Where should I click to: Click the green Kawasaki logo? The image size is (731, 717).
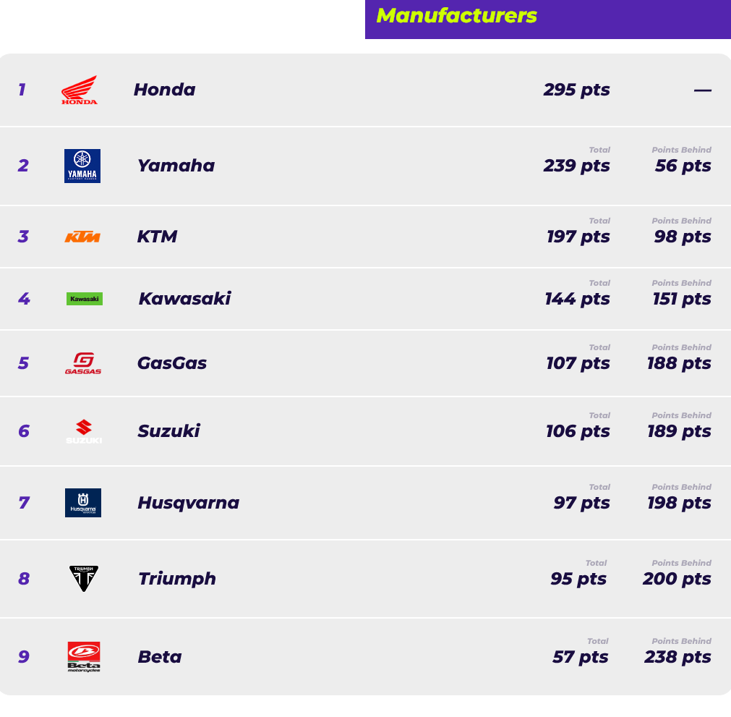pyautogui.click(x=85, y=299)
